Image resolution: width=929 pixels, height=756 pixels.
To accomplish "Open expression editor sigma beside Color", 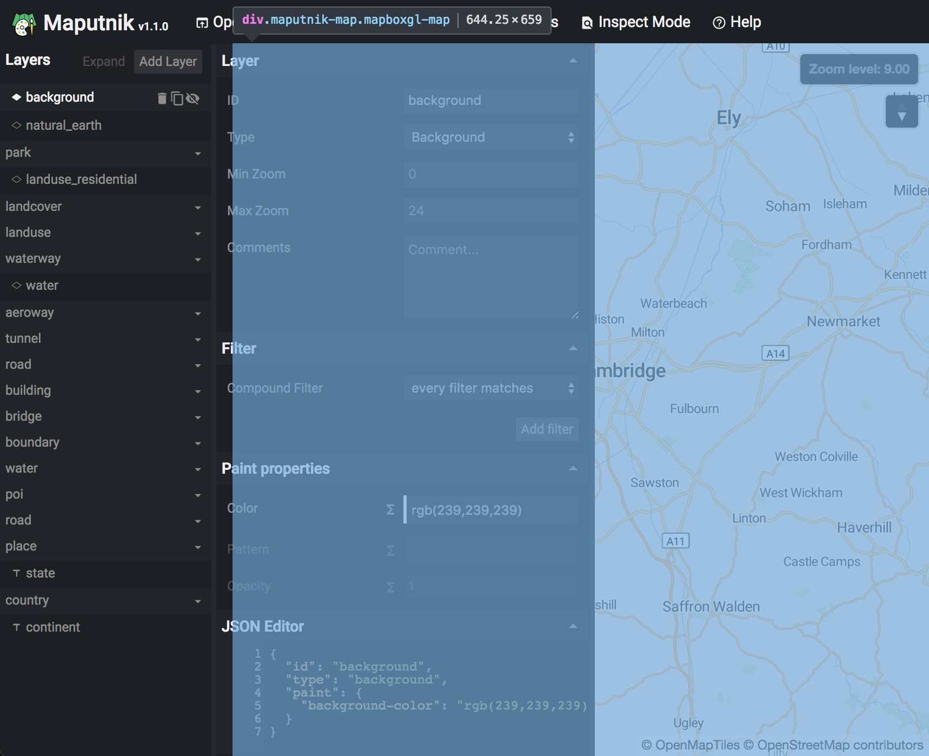I will pyautogui.click(x=390, y=509).
